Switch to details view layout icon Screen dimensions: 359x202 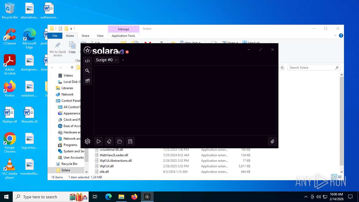pos(334,177)
